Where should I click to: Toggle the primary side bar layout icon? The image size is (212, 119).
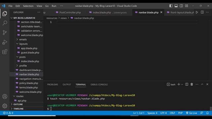[171, 6]
